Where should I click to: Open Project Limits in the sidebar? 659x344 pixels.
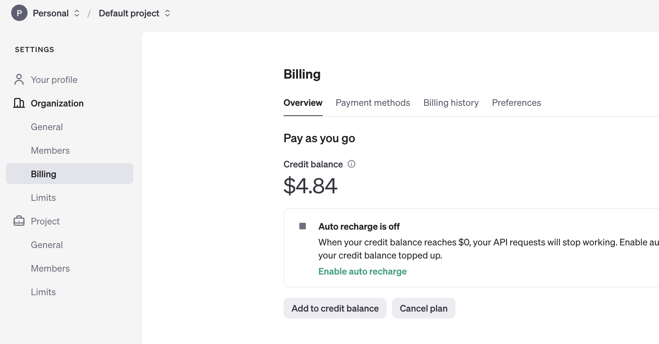43,292
